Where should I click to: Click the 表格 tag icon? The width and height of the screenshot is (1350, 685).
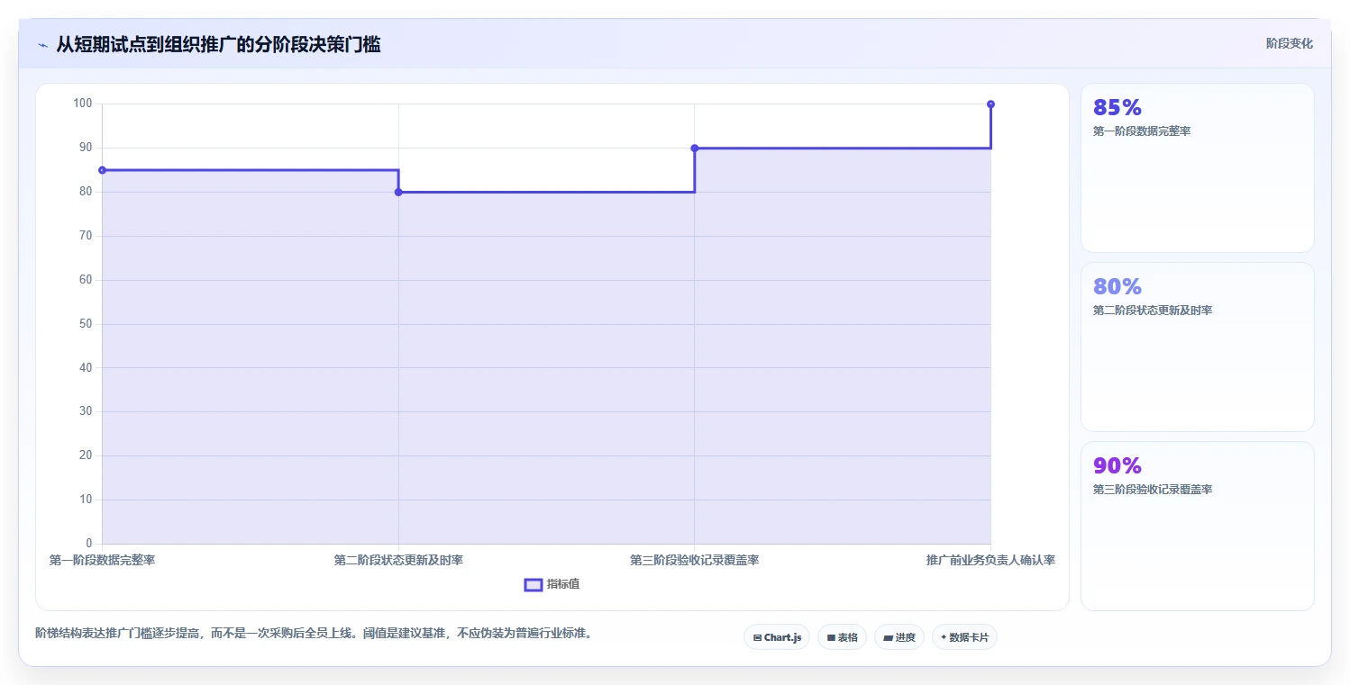click(831, 637)
